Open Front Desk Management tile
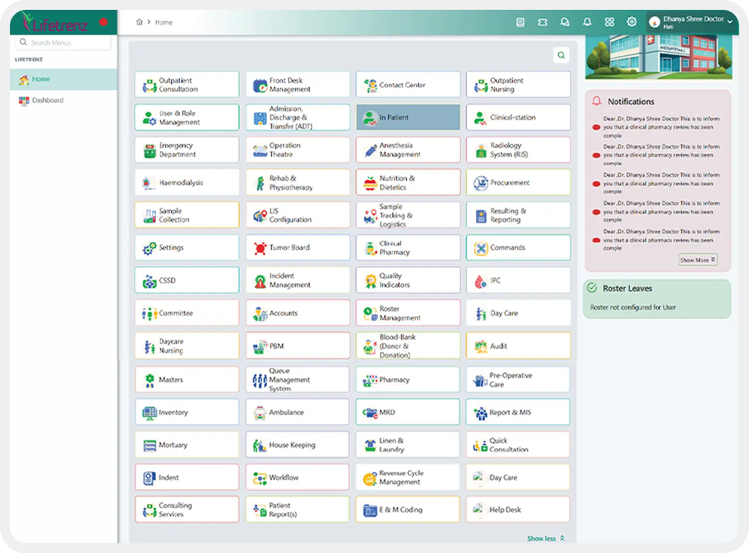The width and height of the screenshot is (749, 553). 297,85
